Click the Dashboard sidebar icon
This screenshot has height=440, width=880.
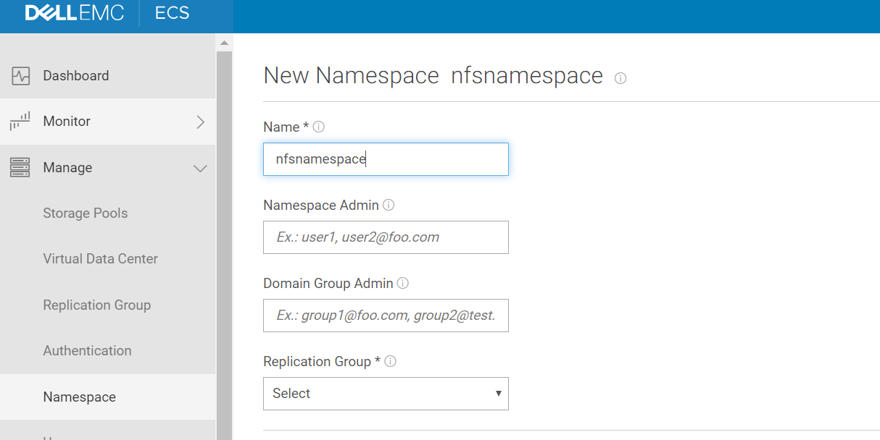[x=20, y=75]
